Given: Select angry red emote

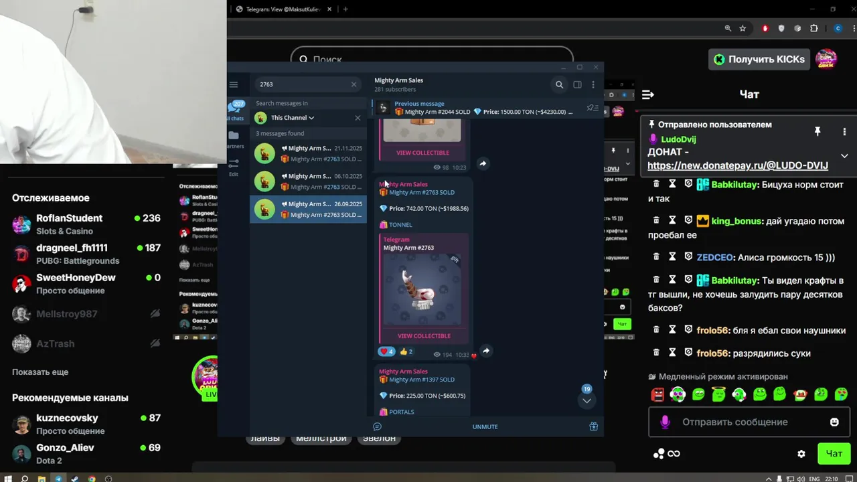Looking at the screenshot, I should [657, 394].
